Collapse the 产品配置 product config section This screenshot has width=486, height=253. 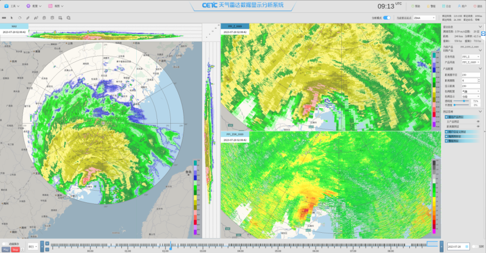[x=481, y=69]
